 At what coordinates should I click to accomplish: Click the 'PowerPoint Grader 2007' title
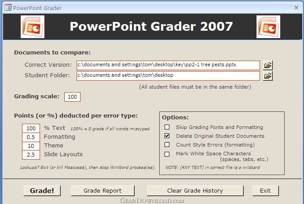(151, 26)
